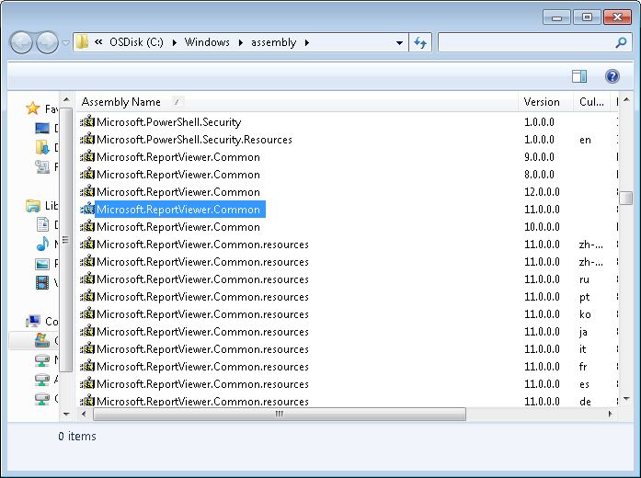Click icon of ReportViewer.Common version 8.0.0.0
641x478 pixels.
tap(87, 174)
